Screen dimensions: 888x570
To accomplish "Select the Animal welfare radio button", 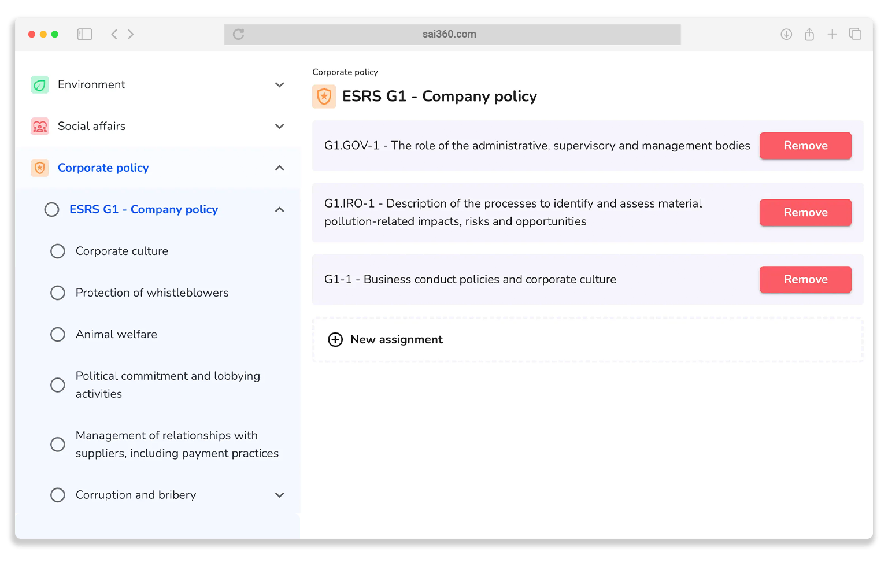I will click(x=58, y=335).
